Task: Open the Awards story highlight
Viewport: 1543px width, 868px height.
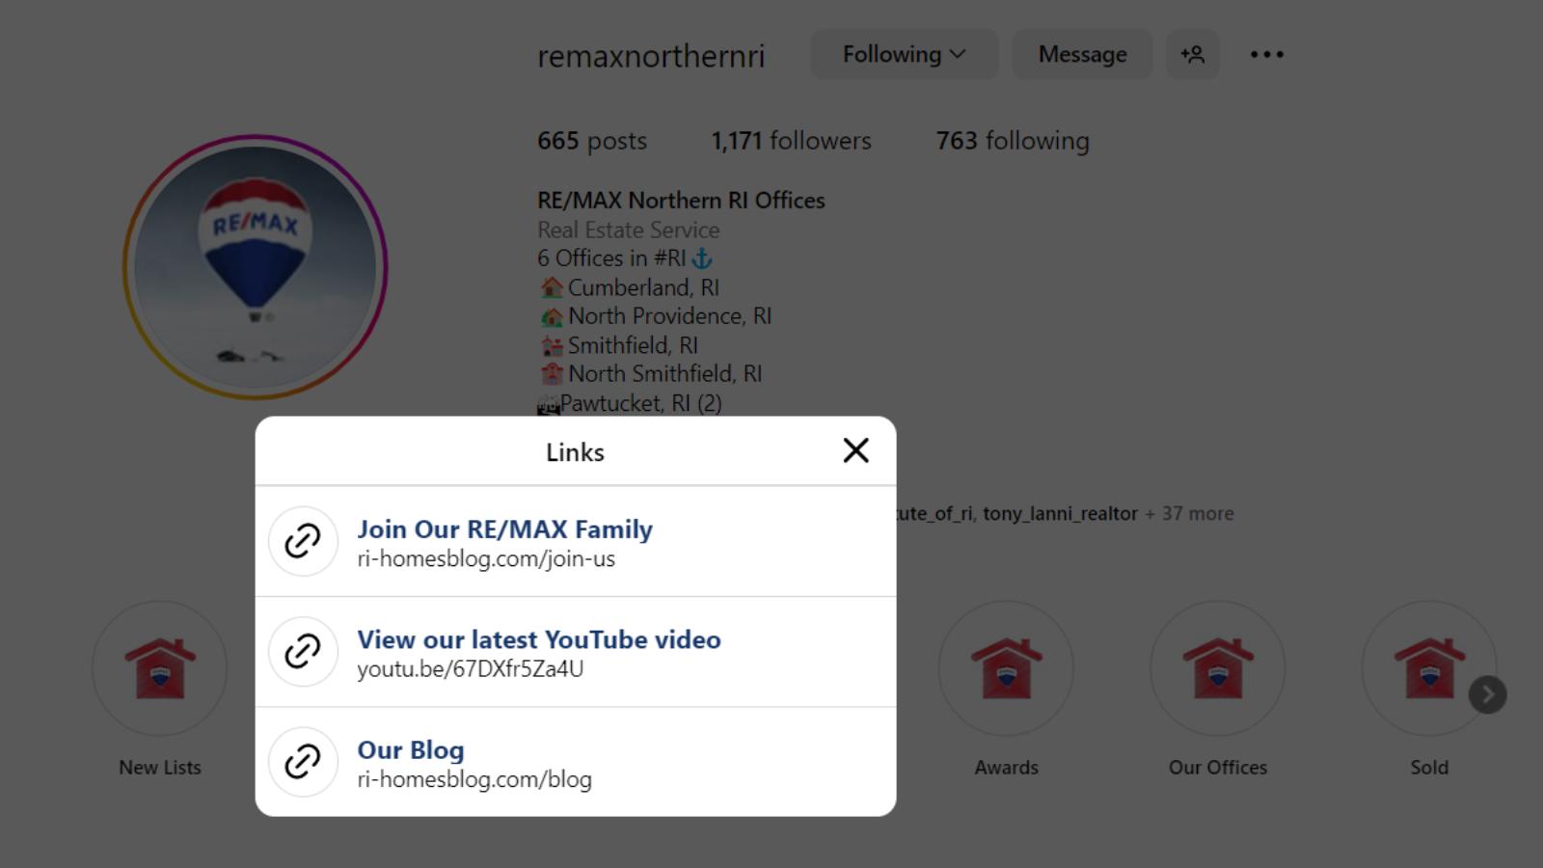Action: 1006,667
